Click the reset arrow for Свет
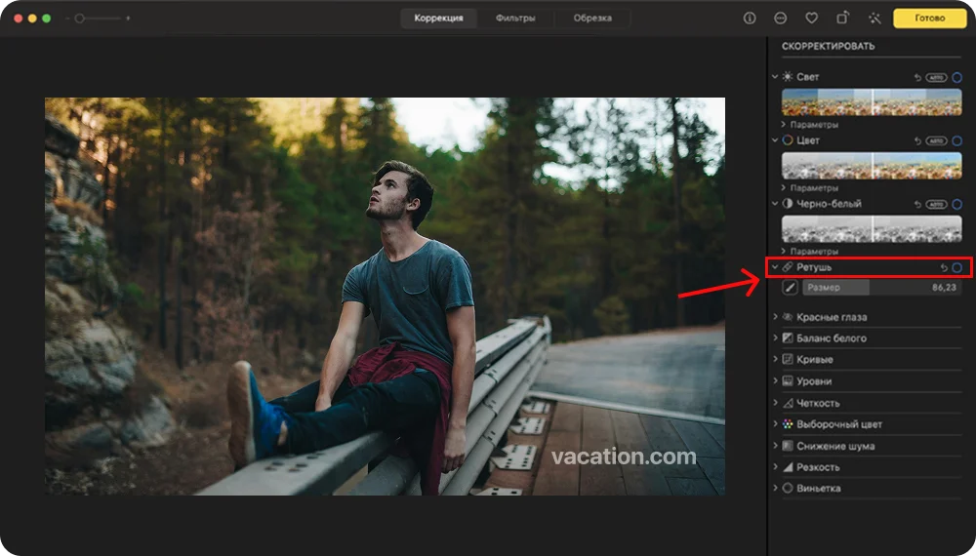The width and height of the screenshot is (976, 556). click(918, 77)
